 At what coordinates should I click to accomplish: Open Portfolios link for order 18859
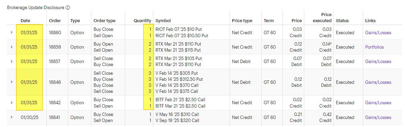[374, 47]
